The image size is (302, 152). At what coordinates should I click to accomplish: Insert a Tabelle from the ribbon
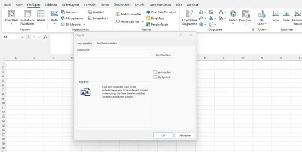41,16
